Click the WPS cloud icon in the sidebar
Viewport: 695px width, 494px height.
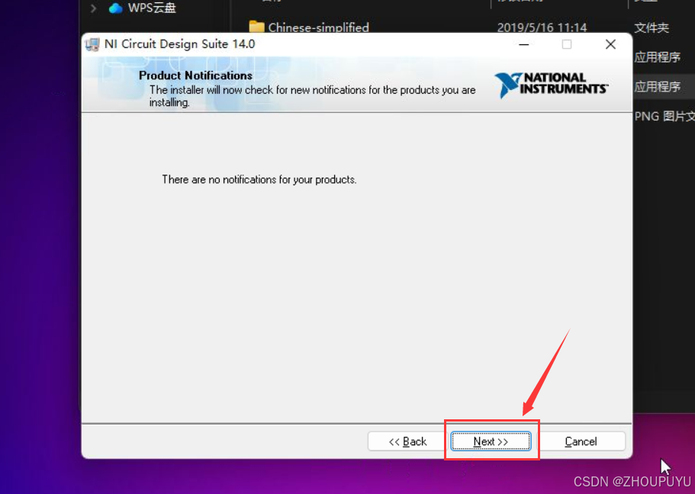coord(116,8)
